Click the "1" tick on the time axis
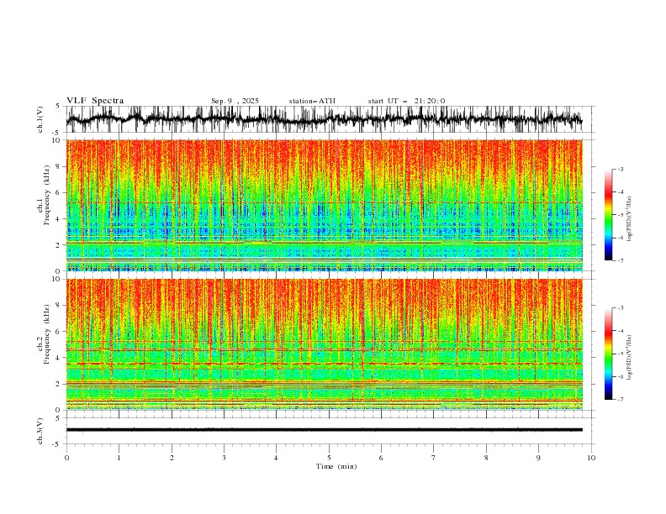The width and height of the screenshot is (666, 514). point(119,458)
